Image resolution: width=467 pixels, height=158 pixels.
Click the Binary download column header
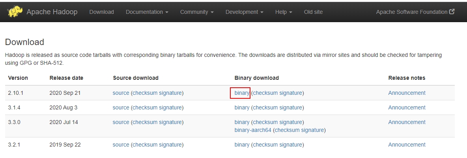pos(257,78)
